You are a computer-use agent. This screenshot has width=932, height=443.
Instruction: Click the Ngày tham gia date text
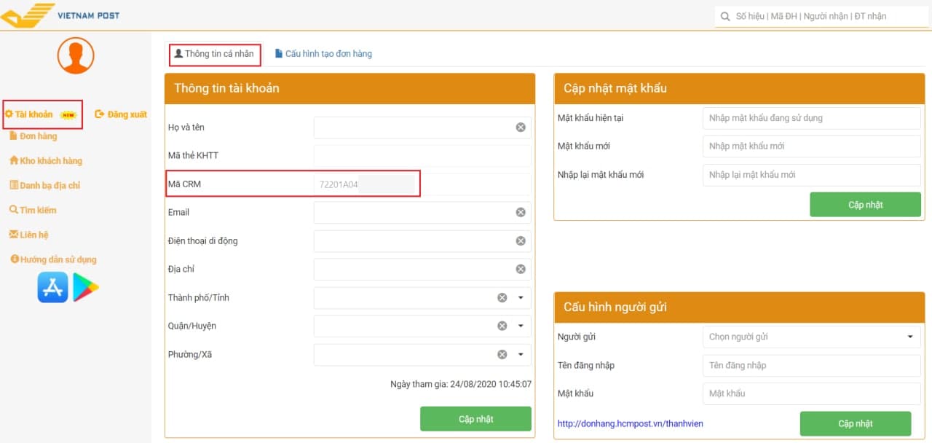click(x=461, y=384)
